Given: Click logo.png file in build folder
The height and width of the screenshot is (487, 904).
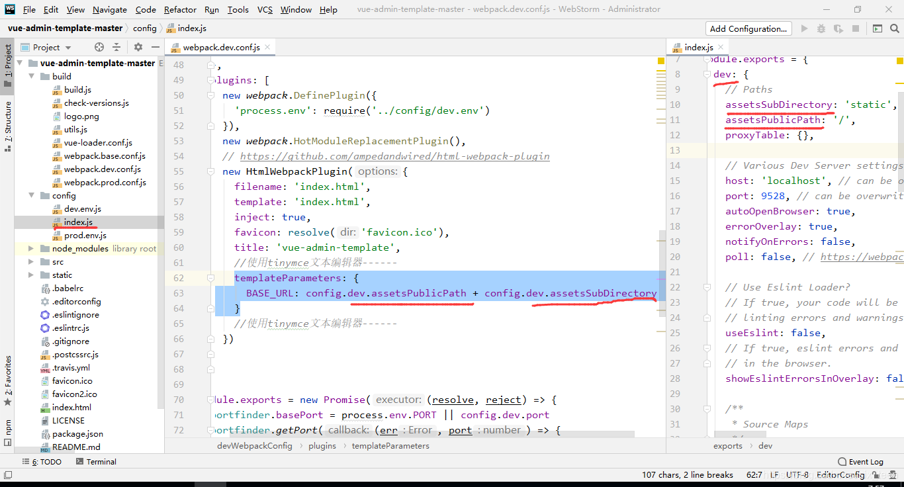Looking at the screenshot, I should pos(81,116).
